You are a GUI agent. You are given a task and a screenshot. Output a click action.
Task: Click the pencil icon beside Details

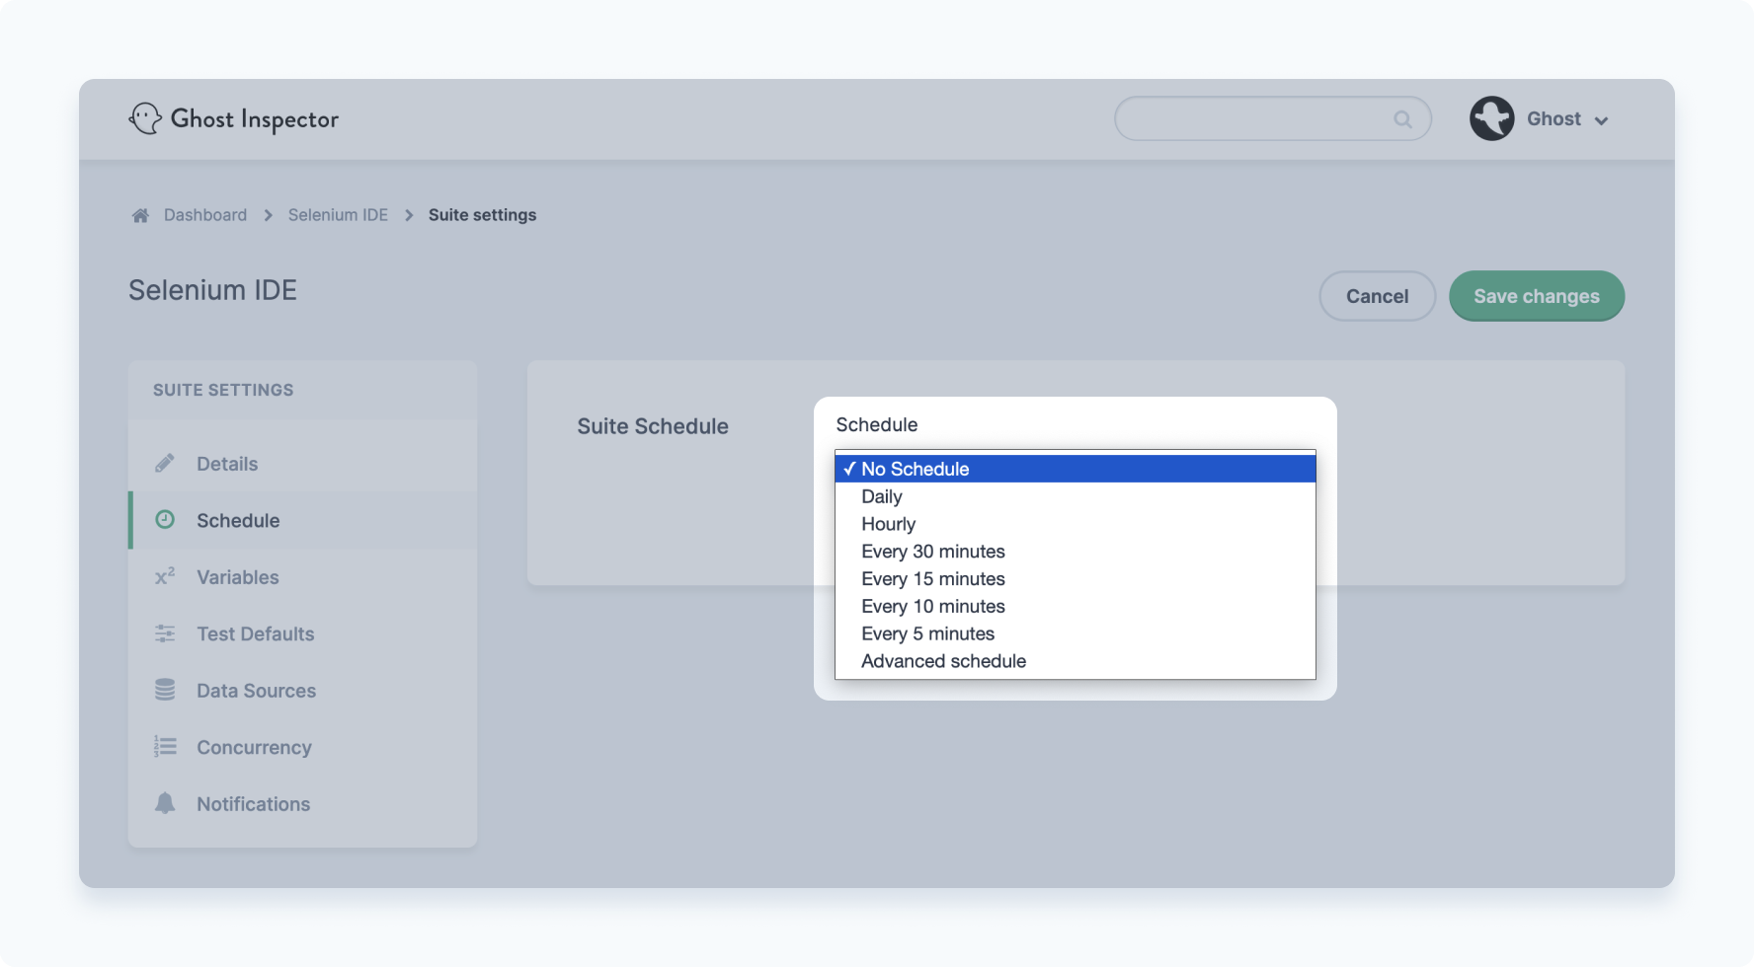165,463
